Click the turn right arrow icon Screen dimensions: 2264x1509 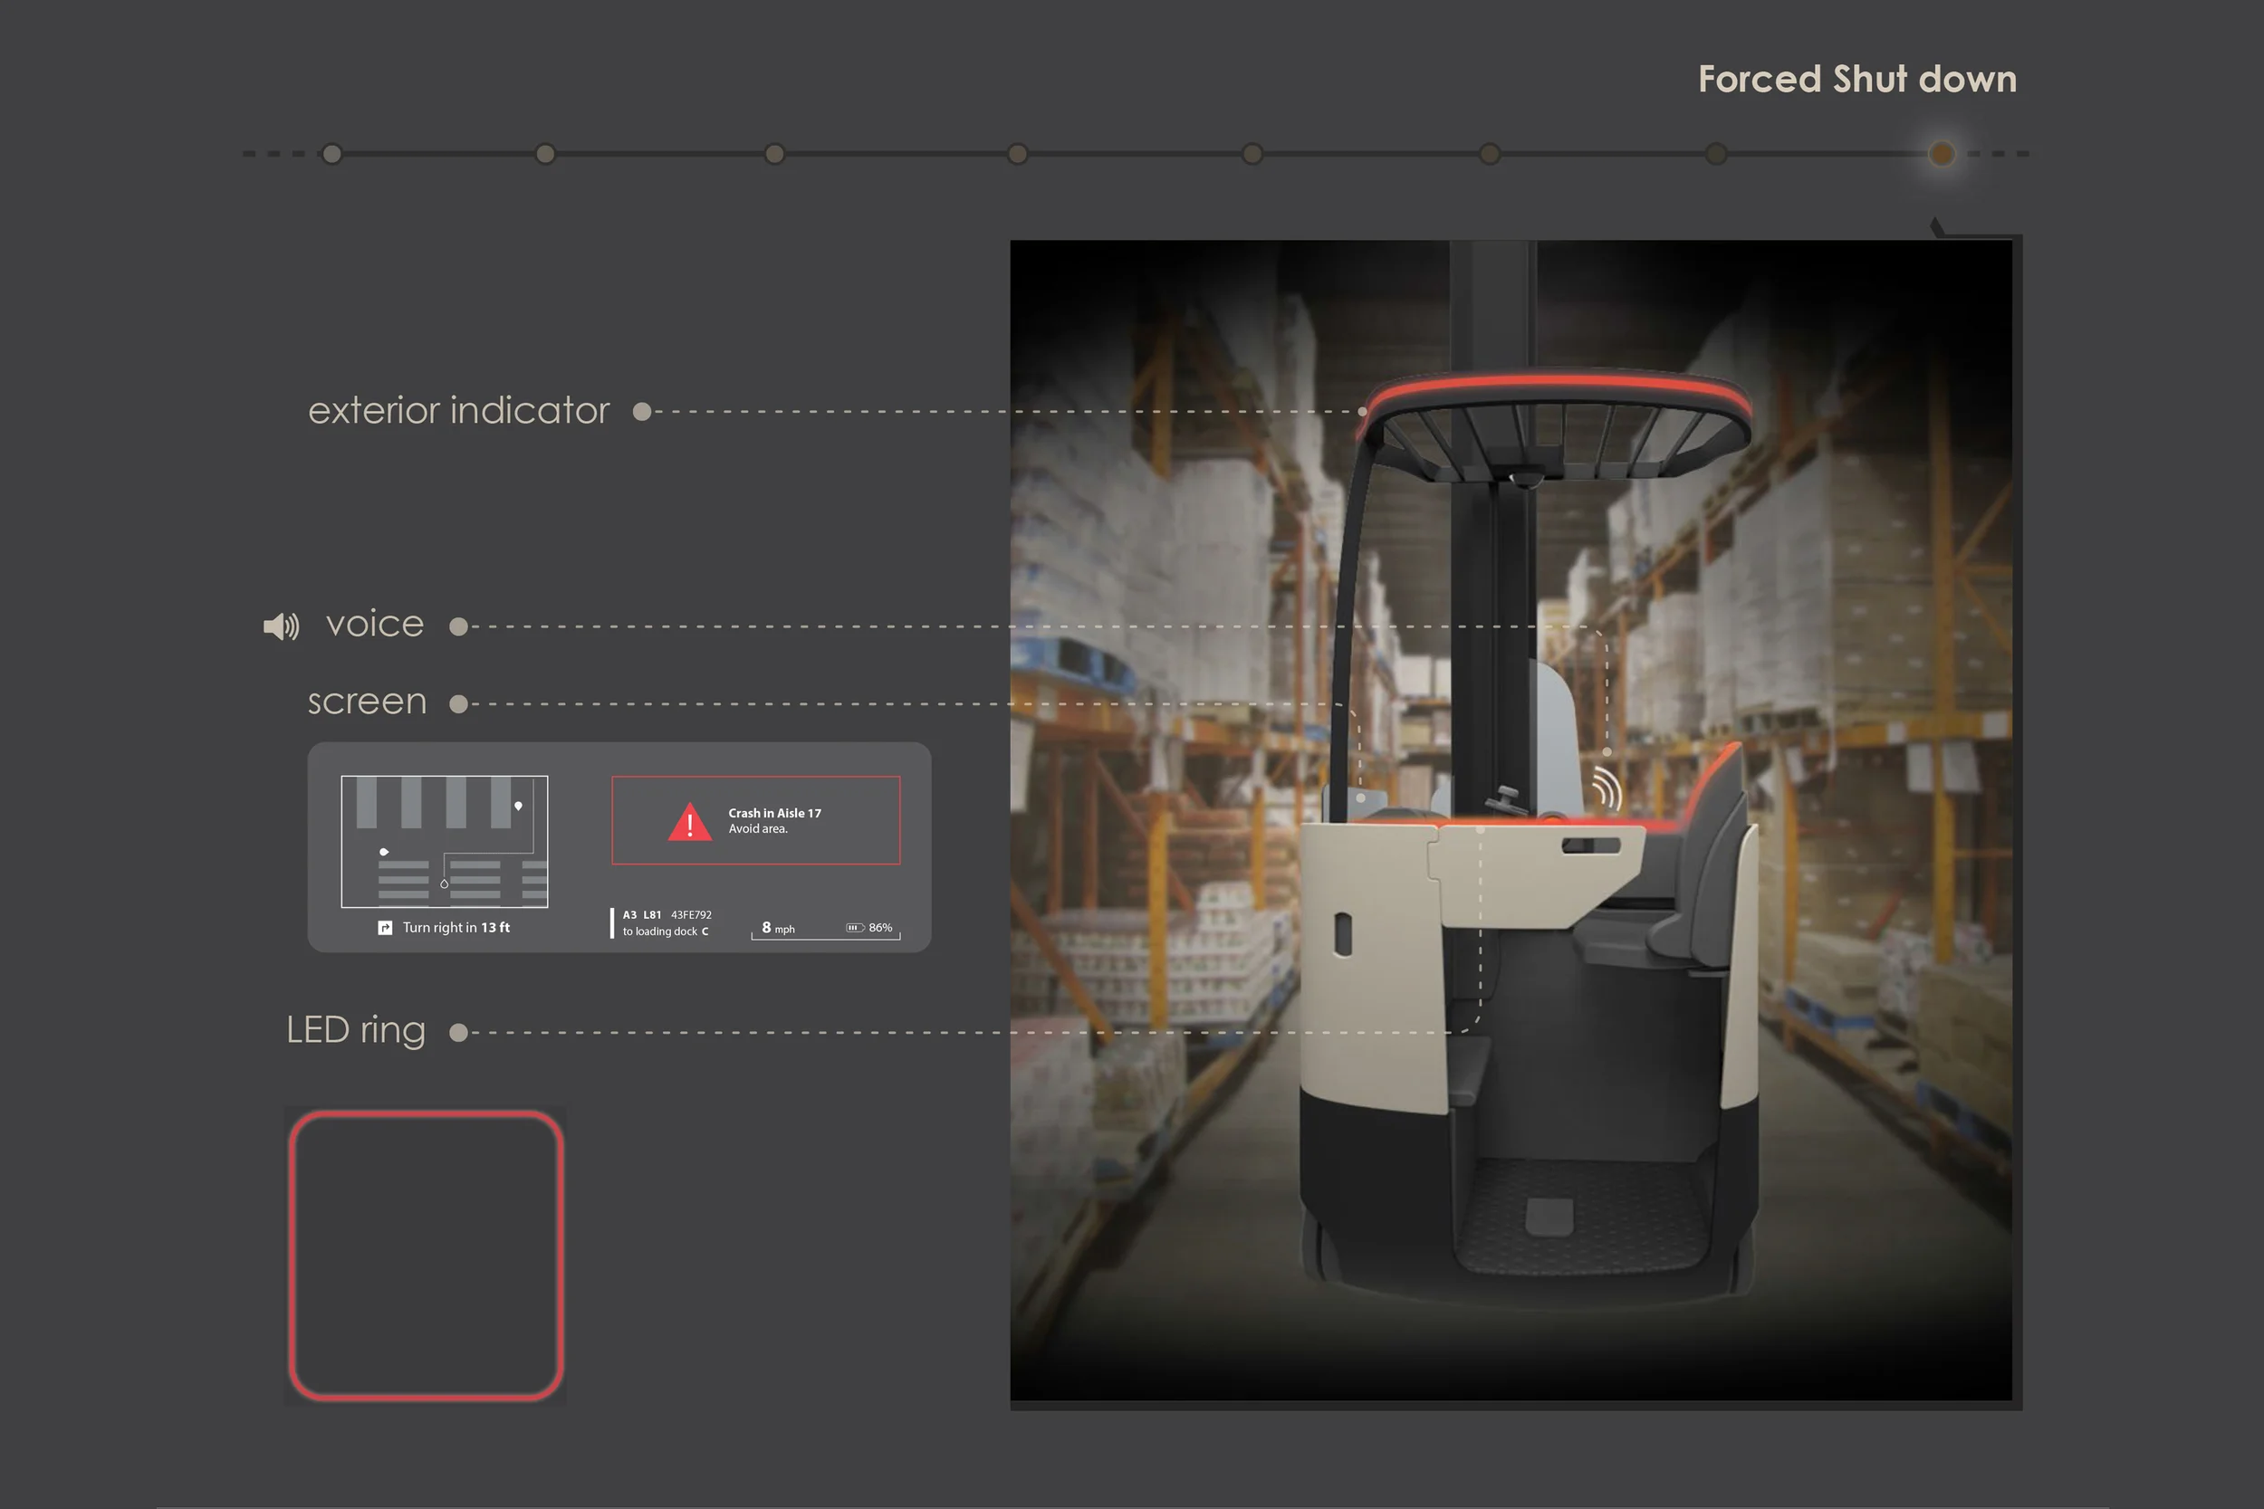(385, 928)
